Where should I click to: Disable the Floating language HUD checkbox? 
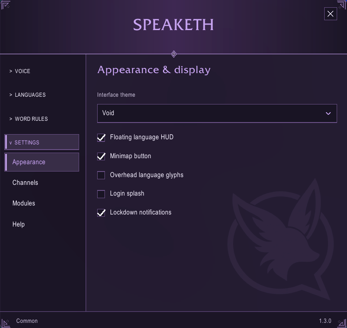101,138
